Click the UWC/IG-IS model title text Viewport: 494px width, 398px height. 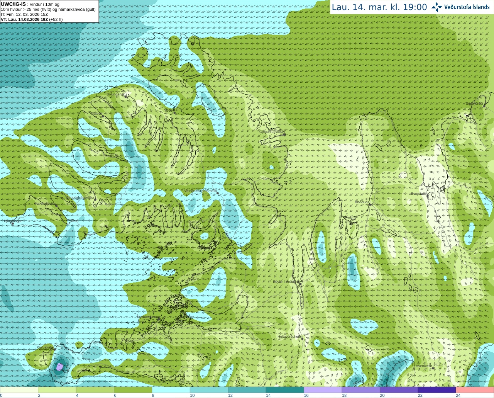[14, 4]
